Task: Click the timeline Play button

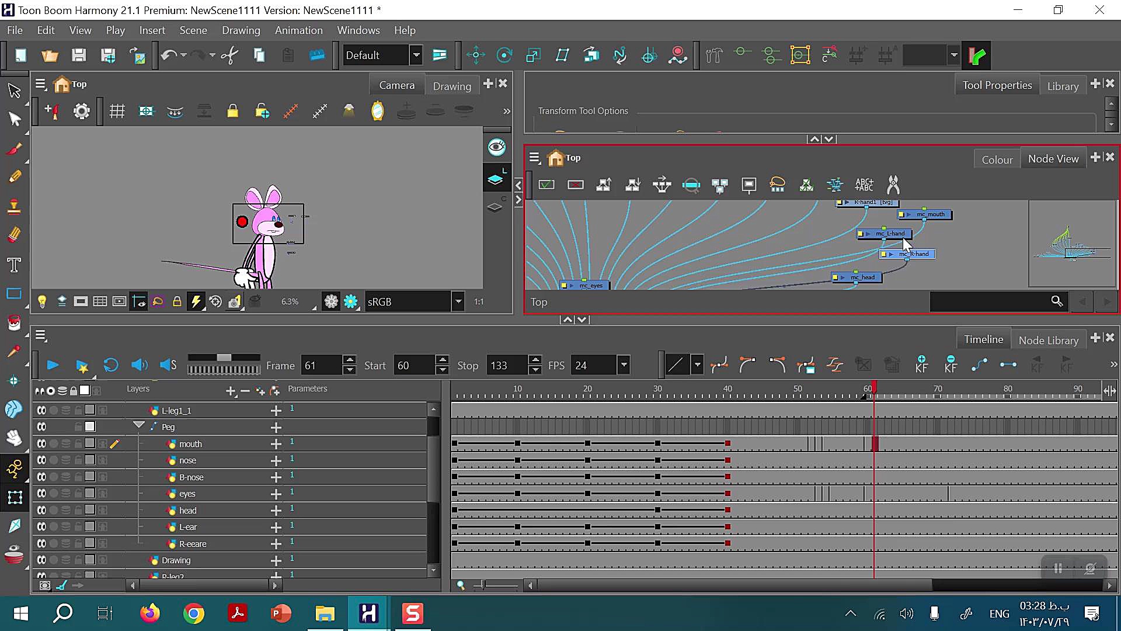Action: point(53,365)
